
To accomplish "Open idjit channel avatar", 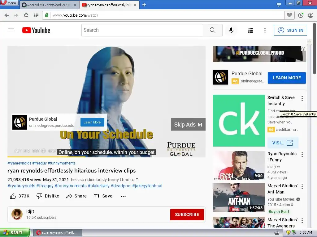I will point(17,214).
